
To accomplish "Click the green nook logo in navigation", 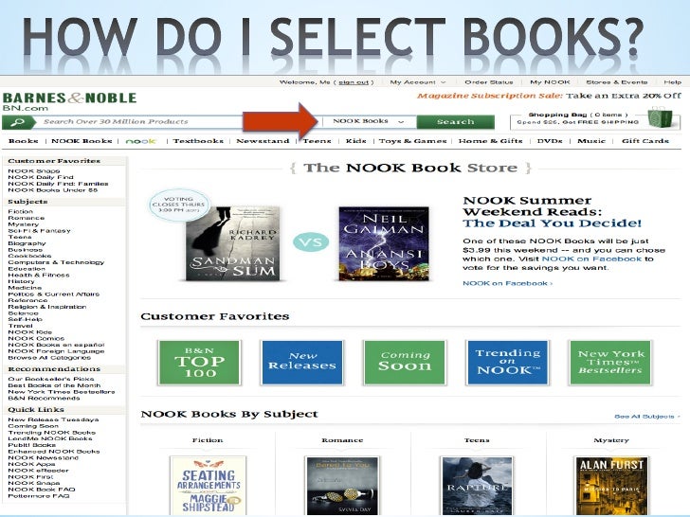I will coord(141,141).
